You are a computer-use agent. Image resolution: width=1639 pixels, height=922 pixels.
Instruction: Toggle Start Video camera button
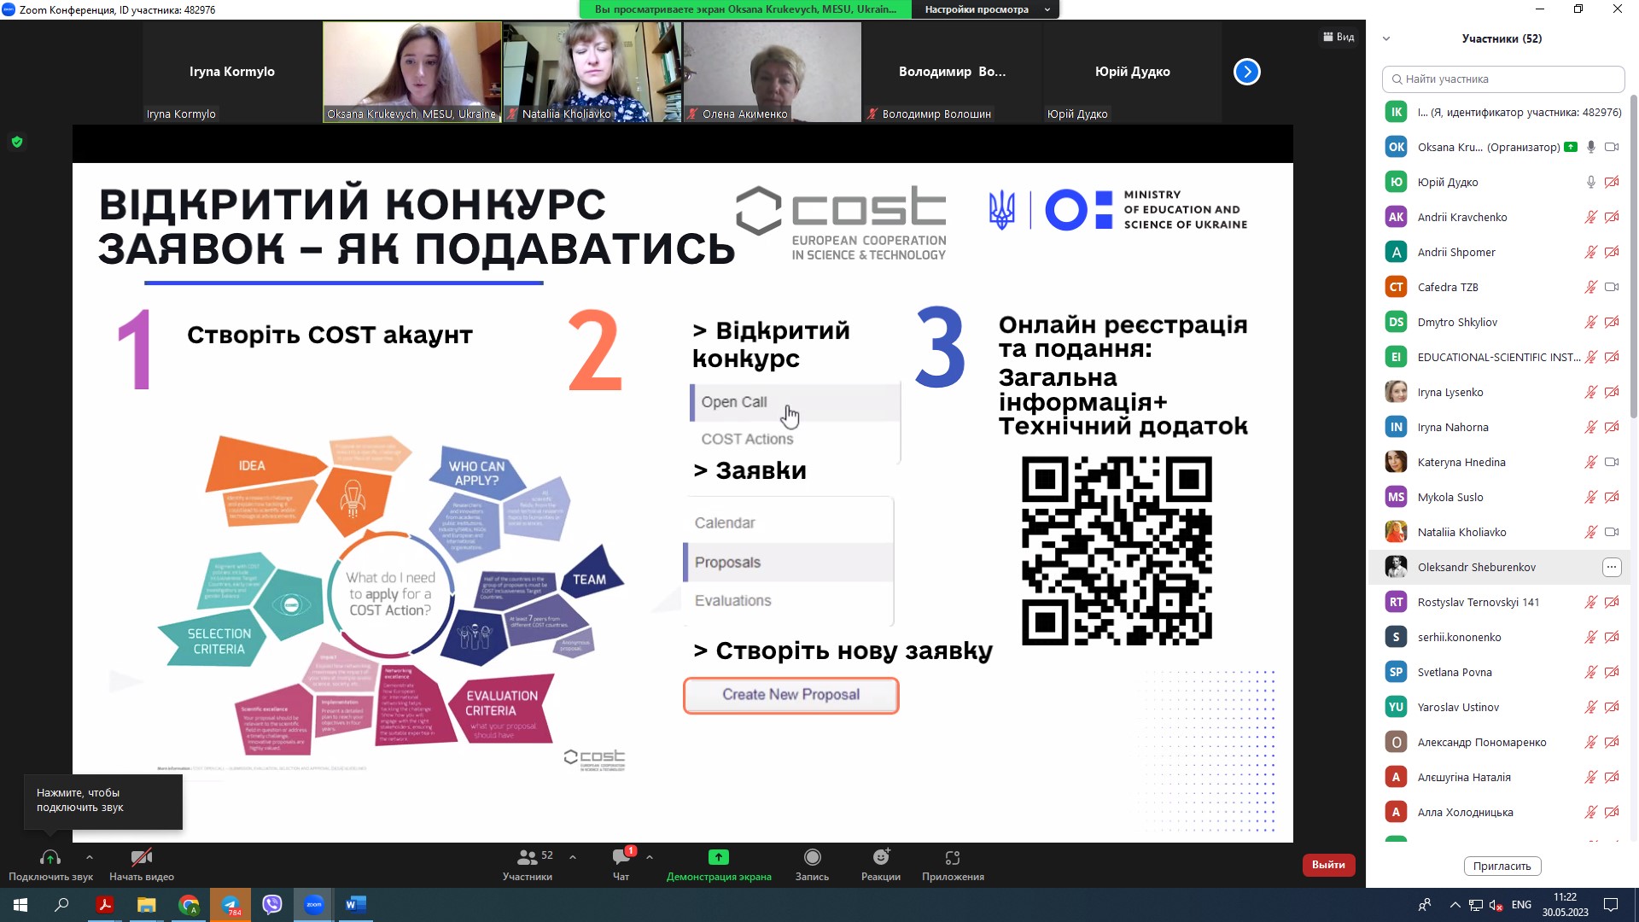[141, 857]
